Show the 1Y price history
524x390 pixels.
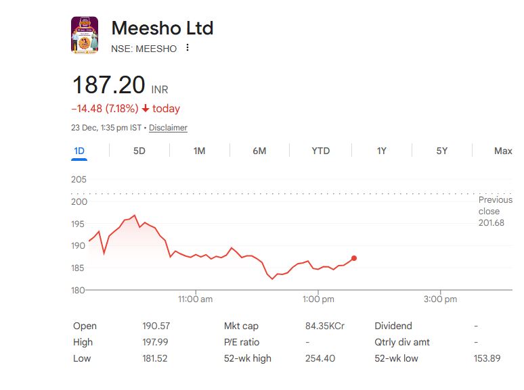[381, 151]
